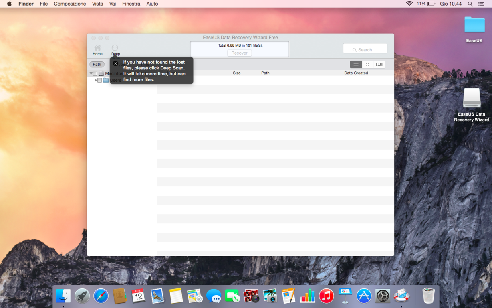Launch Safari from the Dock
The image size is (492, 308).
tap(101, 296)
